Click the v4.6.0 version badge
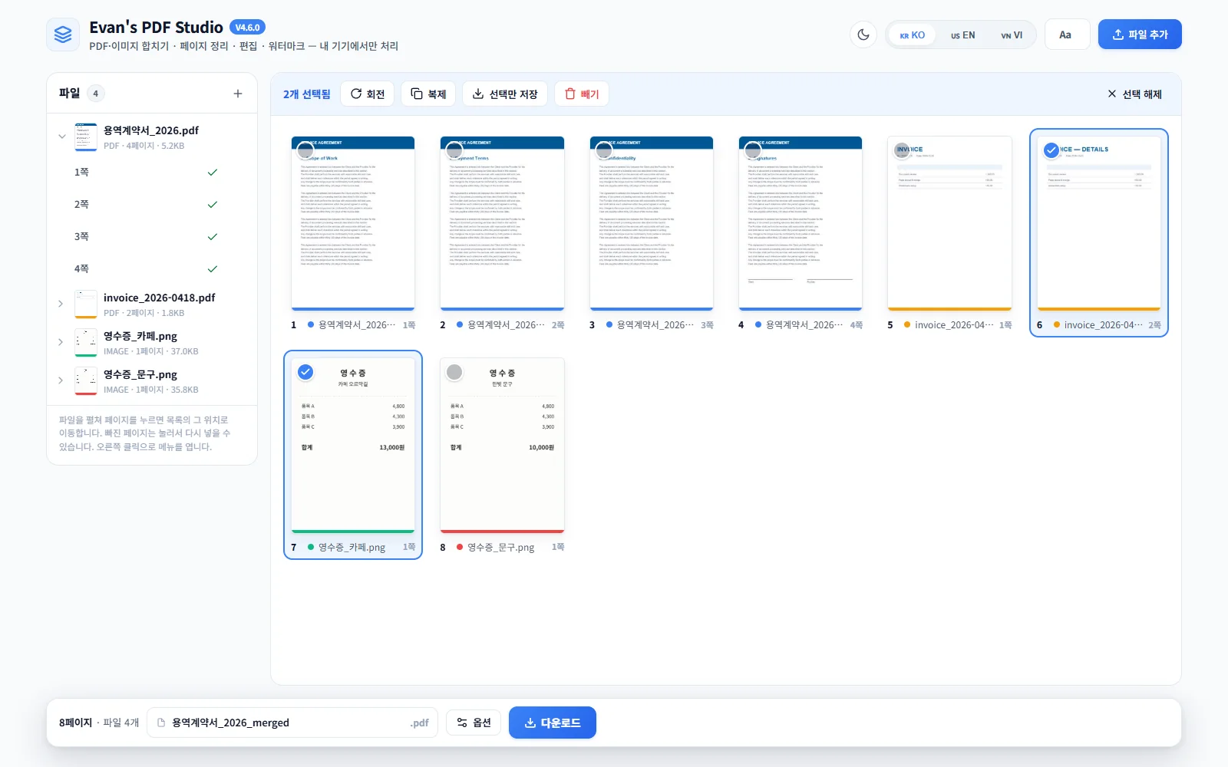 (247, 28)
